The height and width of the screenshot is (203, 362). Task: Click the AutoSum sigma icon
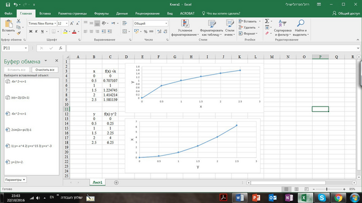pos(267,21)
